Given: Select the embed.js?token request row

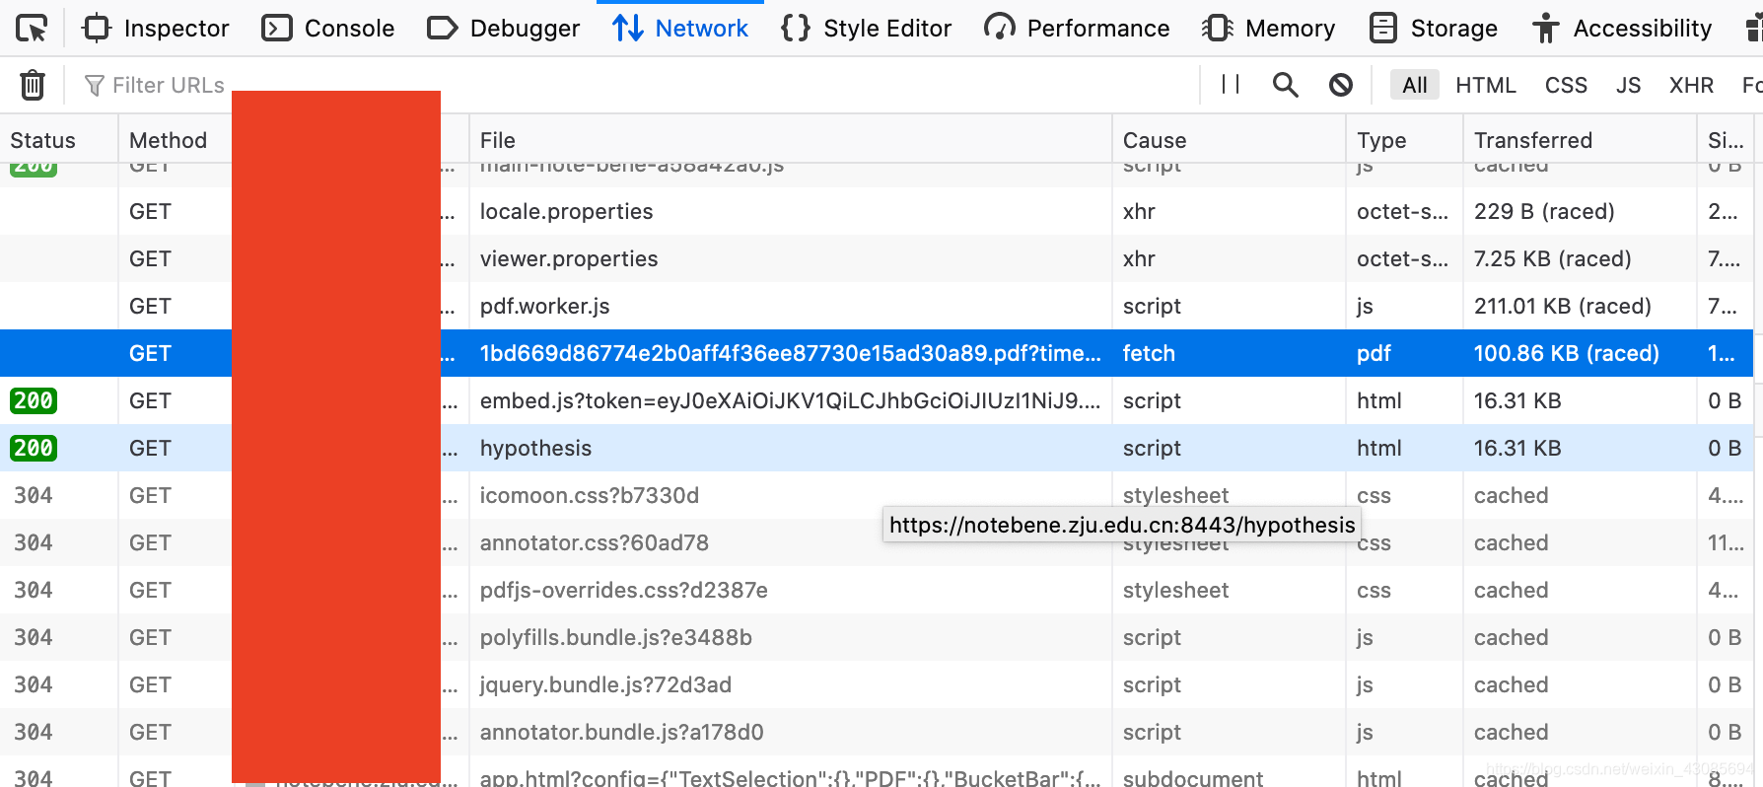Looking at the screenshot, I should point(877,400).
